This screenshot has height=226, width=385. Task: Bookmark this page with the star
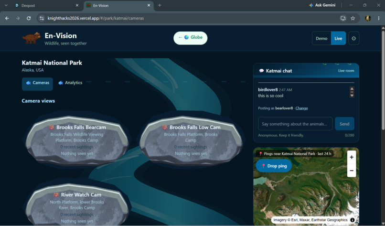pos(353,18)
